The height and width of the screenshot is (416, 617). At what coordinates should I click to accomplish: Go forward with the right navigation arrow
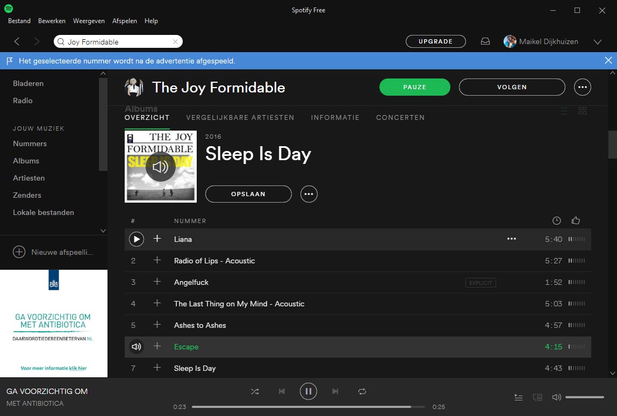37,41
